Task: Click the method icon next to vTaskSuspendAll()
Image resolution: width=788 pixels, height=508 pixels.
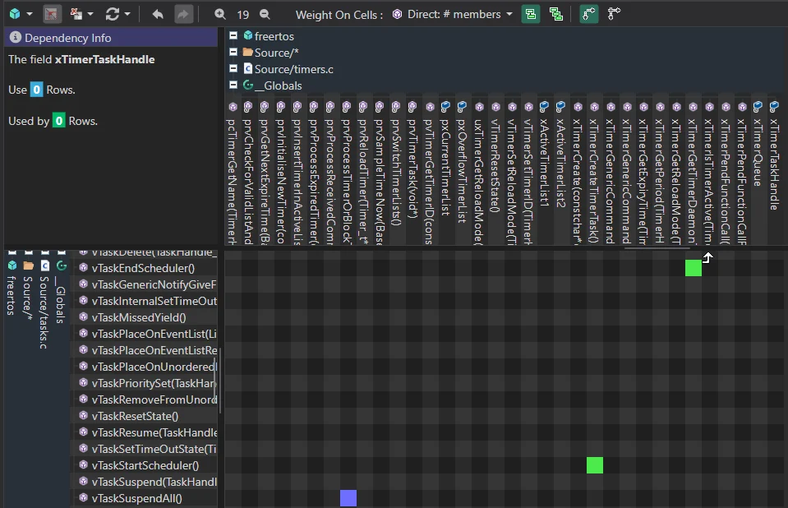Action: point(84,498)
